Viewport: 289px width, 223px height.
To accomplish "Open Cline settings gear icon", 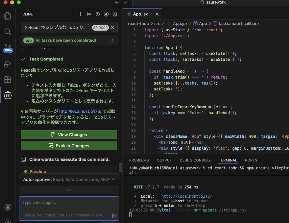I will click(x=114, y=14).
